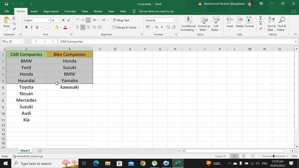Click the Format cells button
The height and width of the screenshot is (168, 299).
[249, 23]
